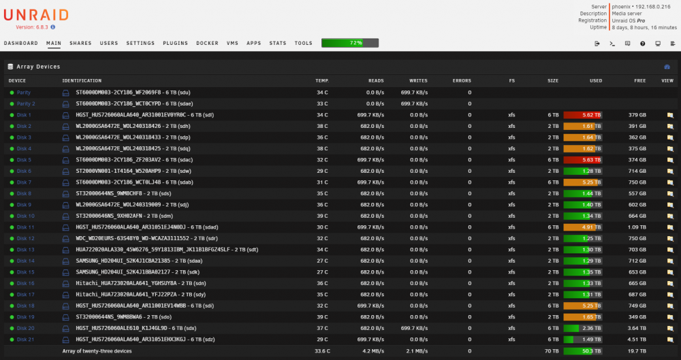Image resolution: width=681 pixels, height=360 pixels.
Task: Click the 50.3 TB total usage bar
Action: (x=582, y=351)
